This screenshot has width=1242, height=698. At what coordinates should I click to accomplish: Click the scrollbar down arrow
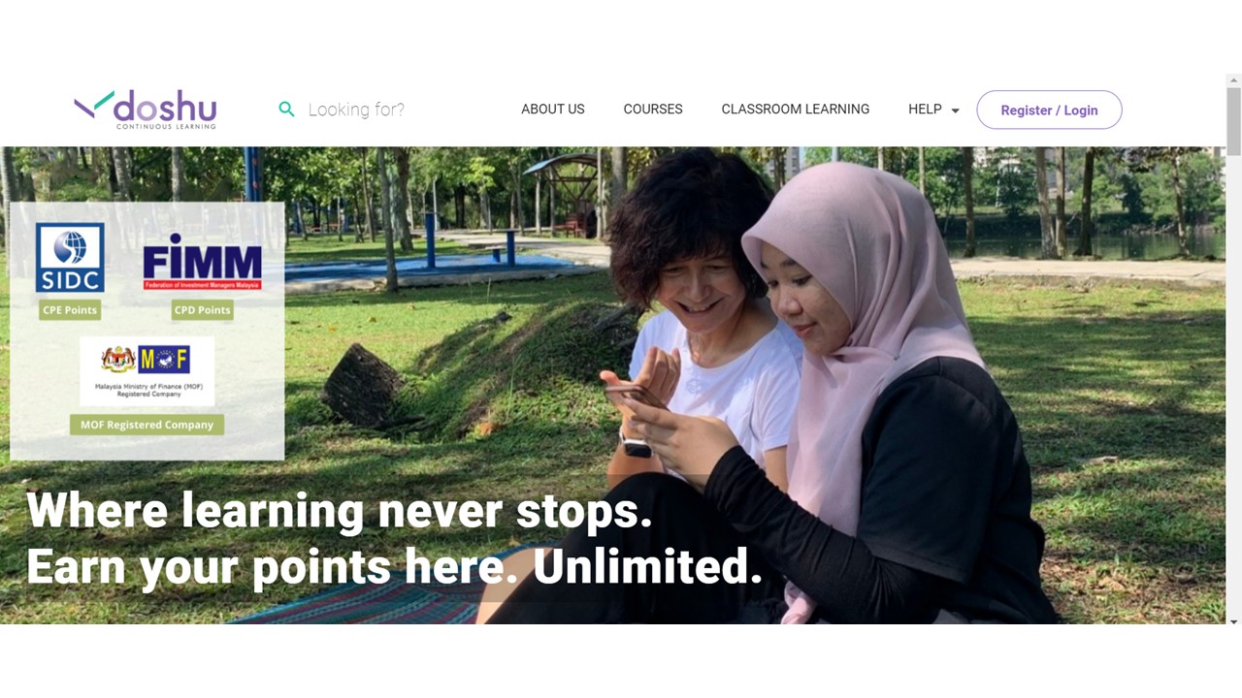coord(1233,620)
